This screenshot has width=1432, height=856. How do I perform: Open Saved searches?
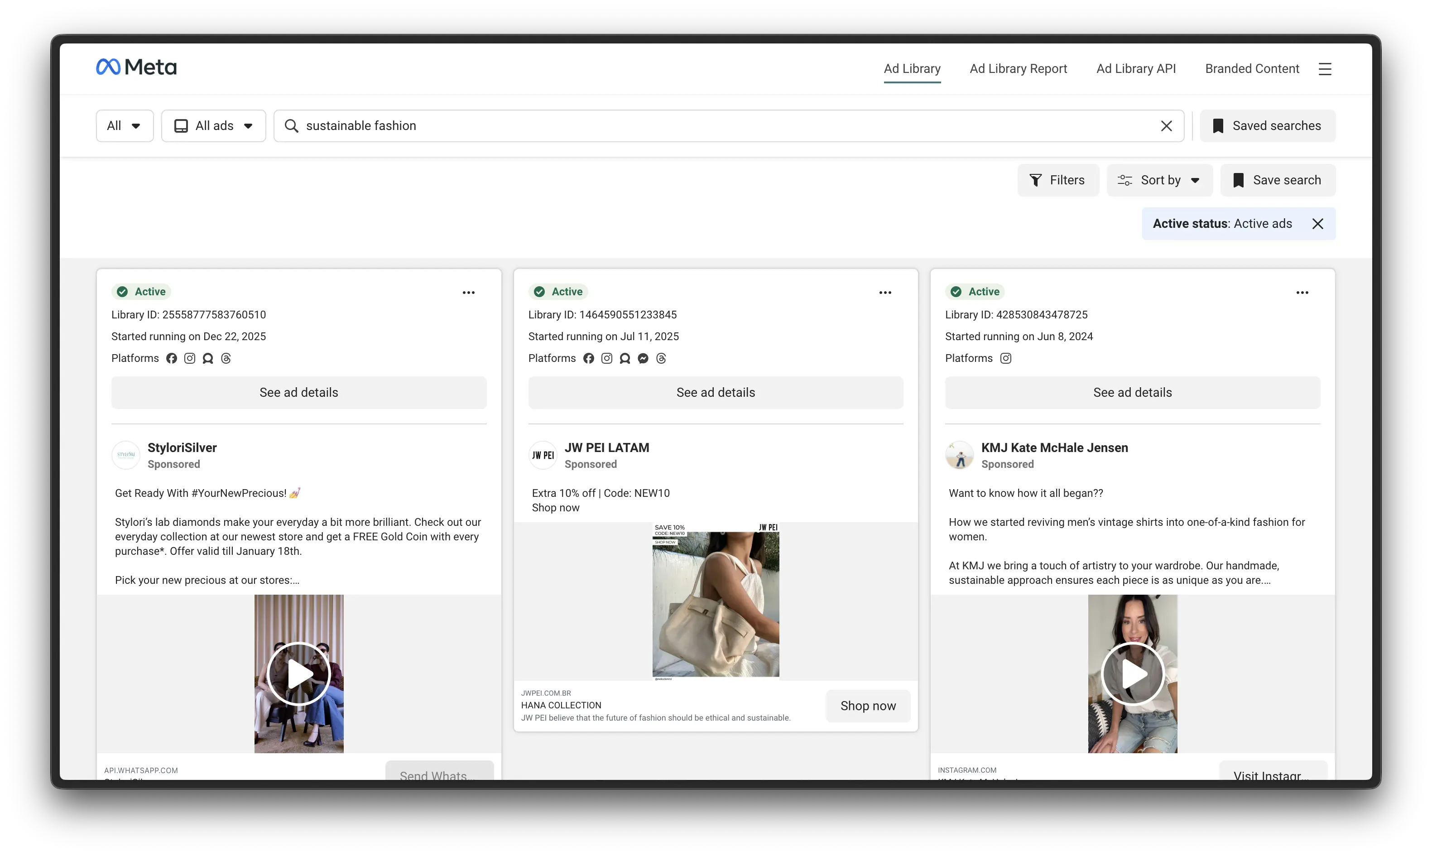1267,125
